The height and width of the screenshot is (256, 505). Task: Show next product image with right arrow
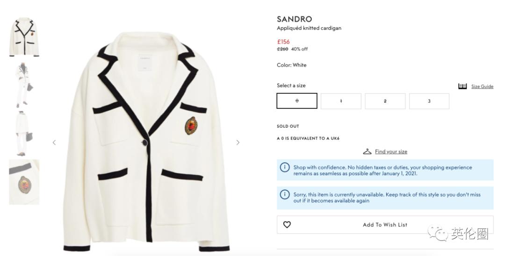[238, 142]
